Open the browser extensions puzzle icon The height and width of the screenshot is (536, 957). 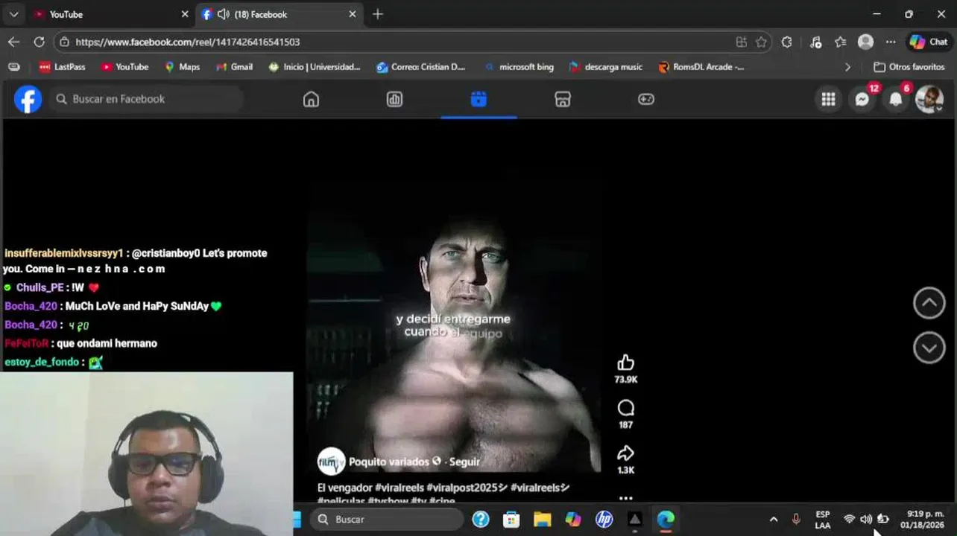(786, 42)
